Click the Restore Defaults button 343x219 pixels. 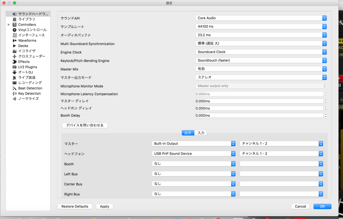(75, 207)
